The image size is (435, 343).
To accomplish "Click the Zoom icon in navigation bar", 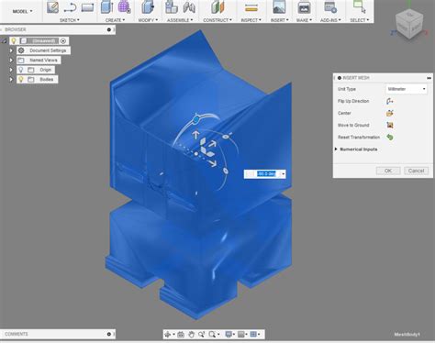I will click(201, 335).
